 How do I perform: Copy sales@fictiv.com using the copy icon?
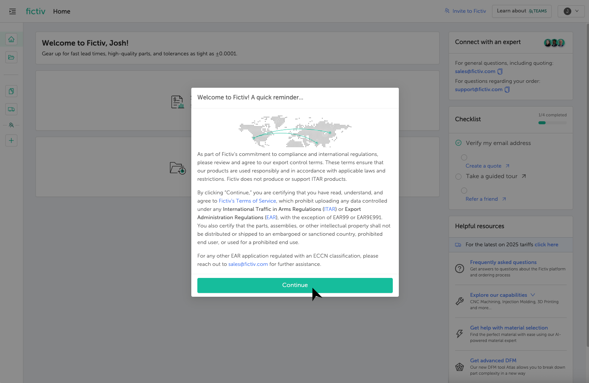tap(500, 71)
